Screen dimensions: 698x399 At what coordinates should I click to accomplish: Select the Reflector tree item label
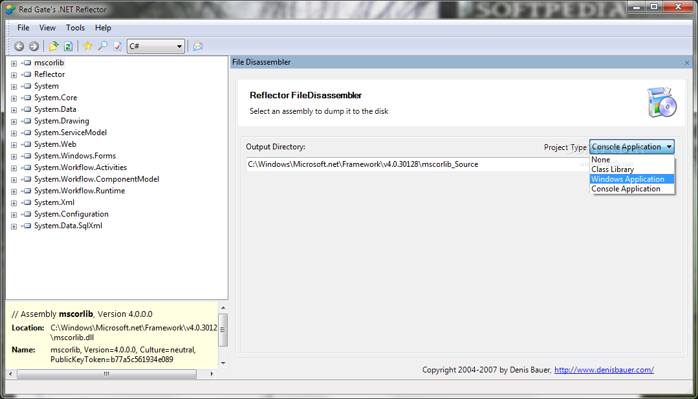coord(49,74)
